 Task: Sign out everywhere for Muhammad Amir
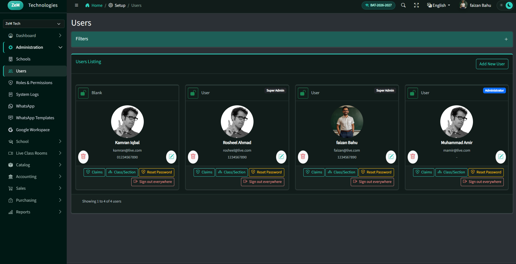tap(482, 182)
